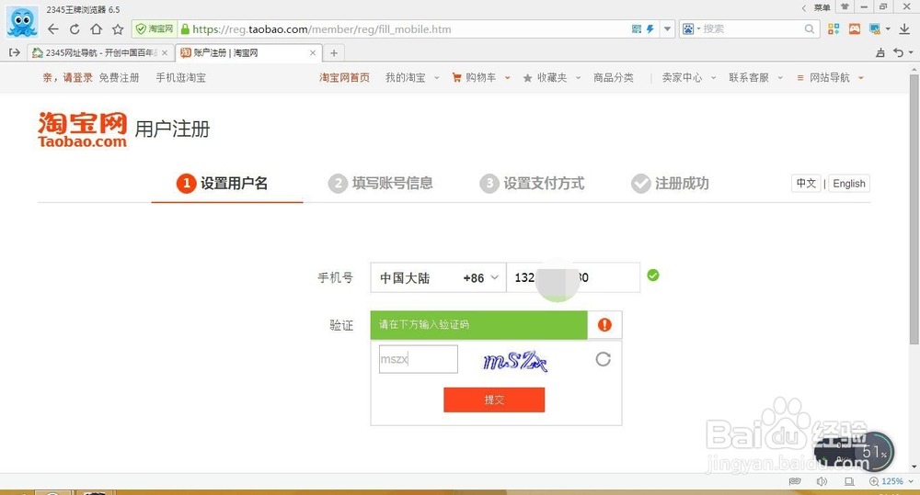Close the 2345网址导航 tab
920x495 pixels.
click(165, 52)
